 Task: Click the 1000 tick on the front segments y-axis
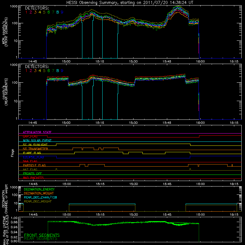[x=14, y=6]
